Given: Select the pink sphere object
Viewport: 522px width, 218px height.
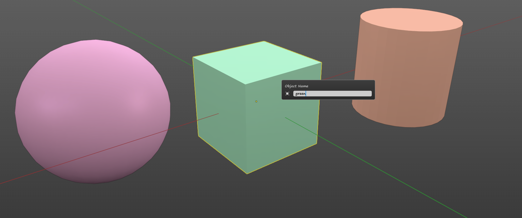Looking at the screenshot, I should tap(93, 112).
